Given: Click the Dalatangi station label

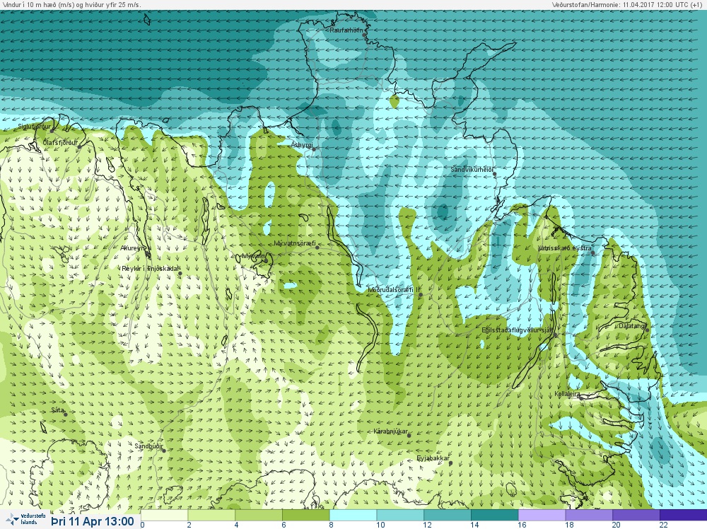Looking at the screenshot, I should click(x=633, y=325).
